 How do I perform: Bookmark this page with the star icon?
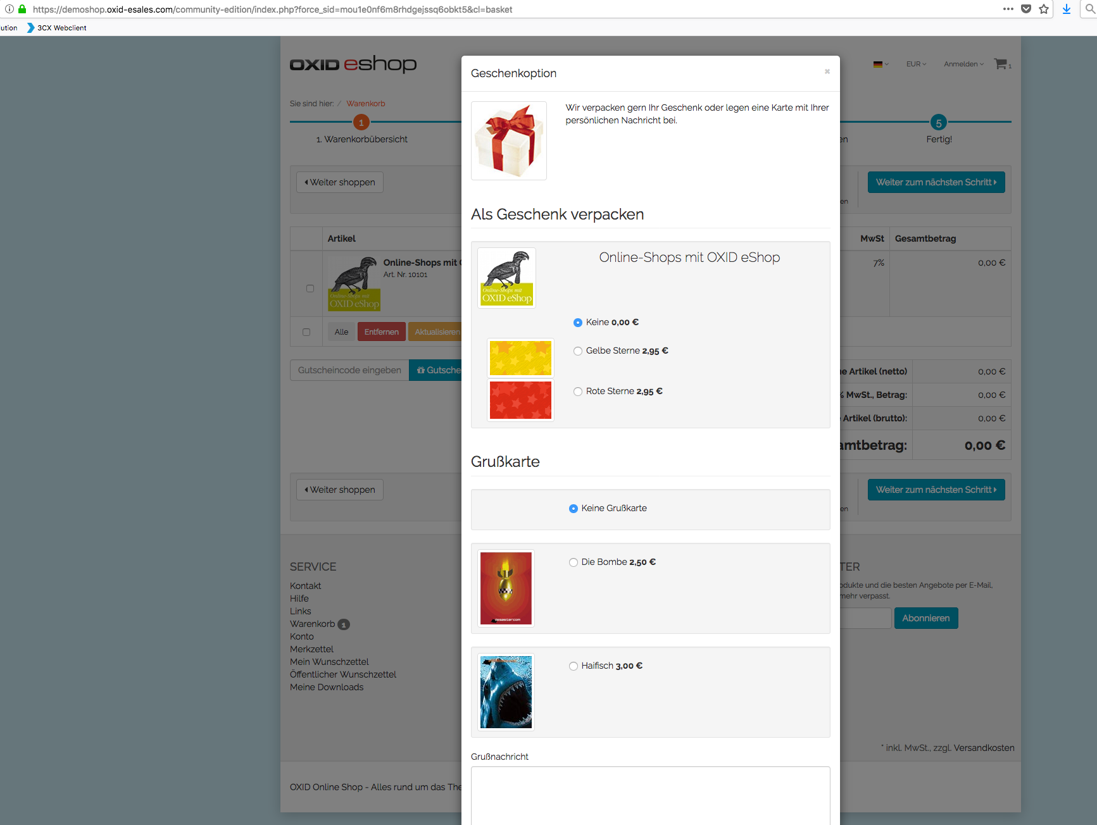1044,9
